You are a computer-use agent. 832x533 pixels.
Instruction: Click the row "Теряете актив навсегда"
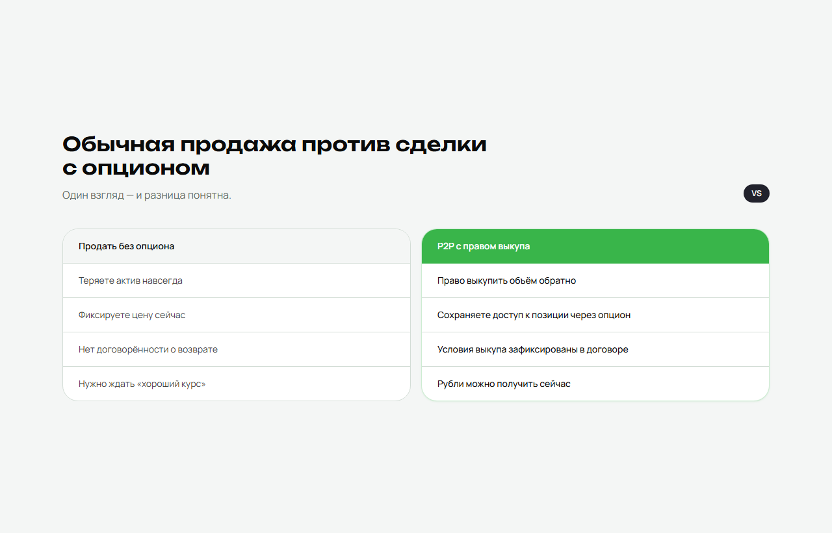(x=237, y=280)
